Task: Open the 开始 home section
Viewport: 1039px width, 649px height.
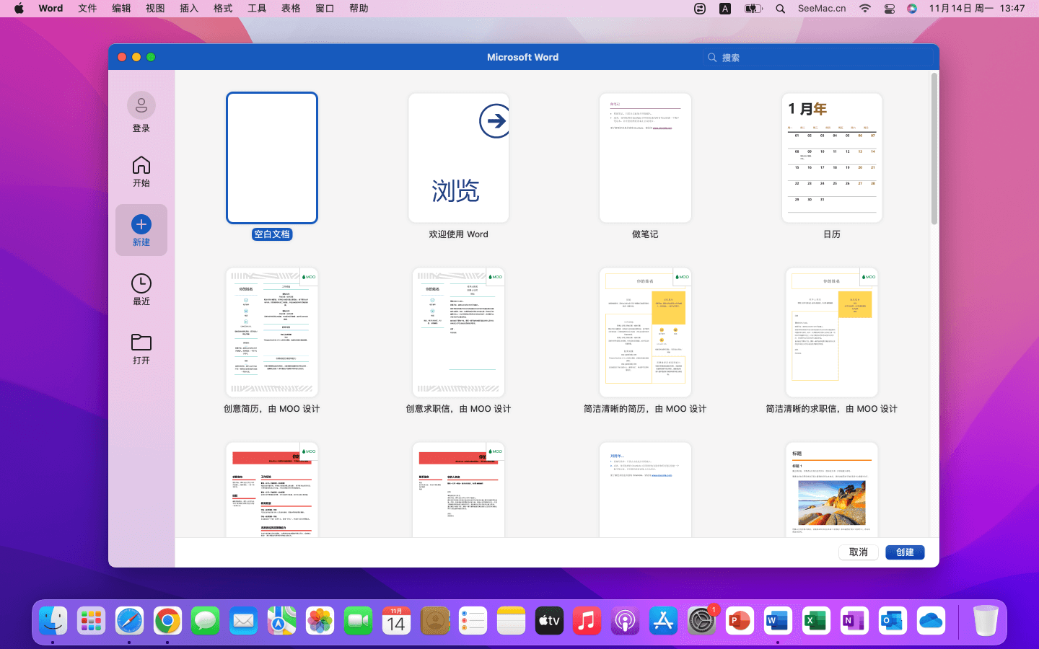Action: point(141,172)
